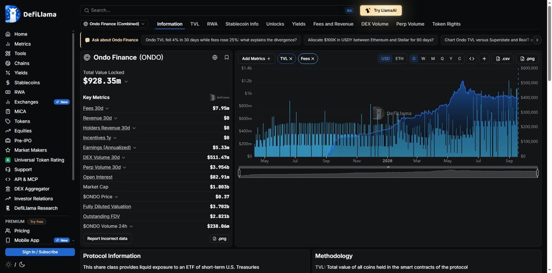This screenshot has height=273, width=552.
Task: Export the chart as .png
Action: tap(527, 59)
